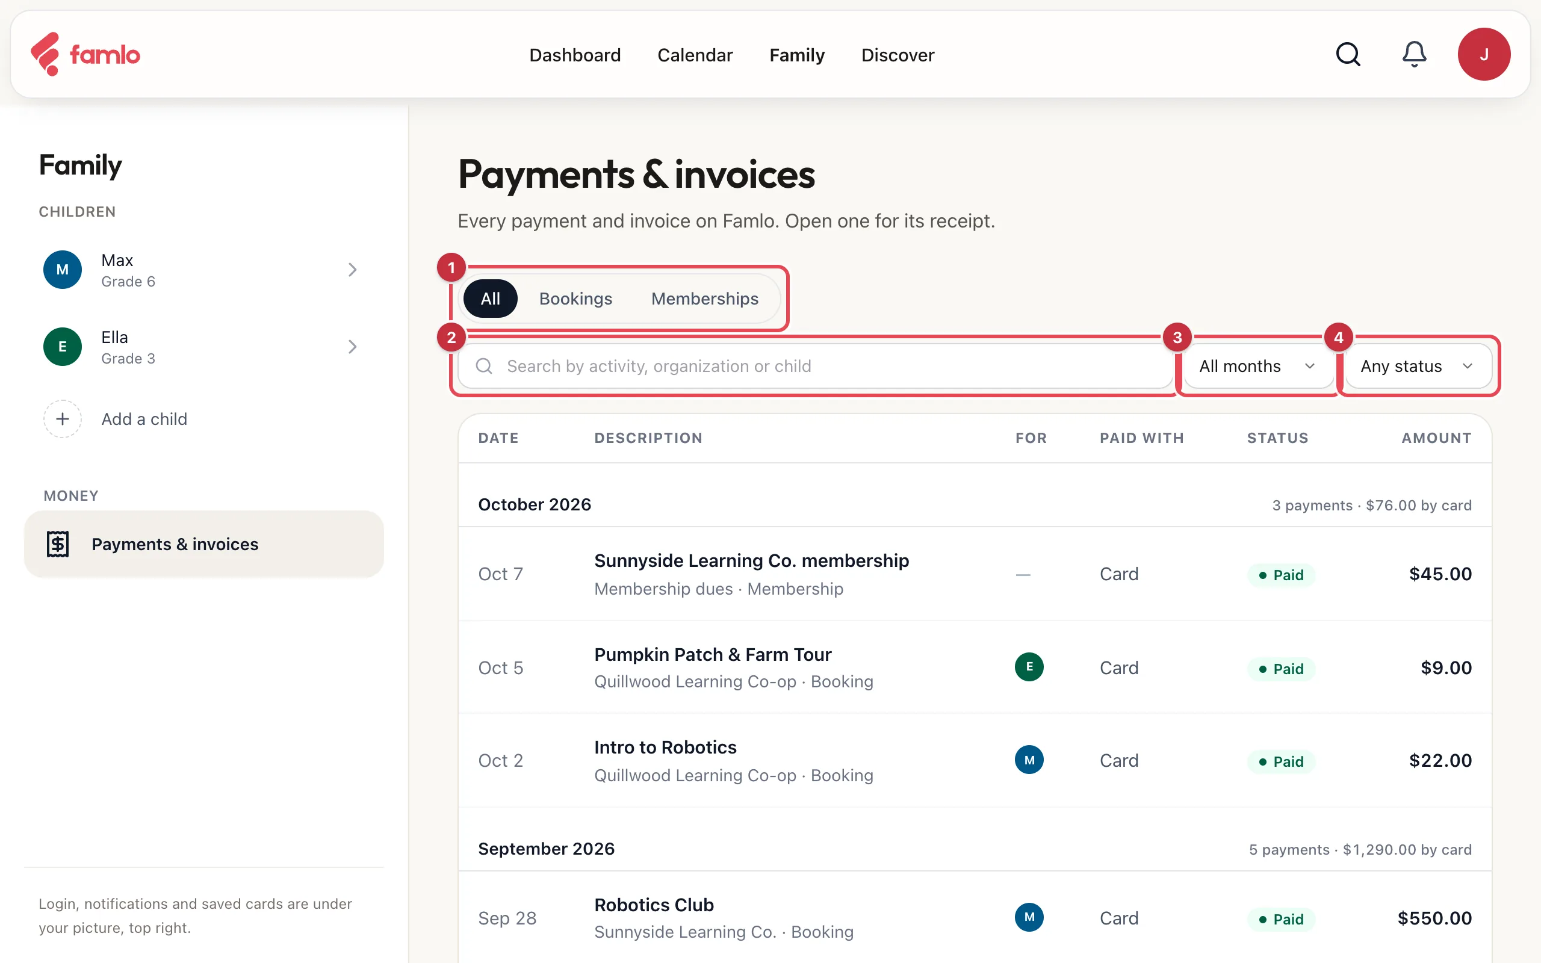This screenshot has width=1541, height=963.
Task: Open Family in the top navigation
Action: pos(796,55)
